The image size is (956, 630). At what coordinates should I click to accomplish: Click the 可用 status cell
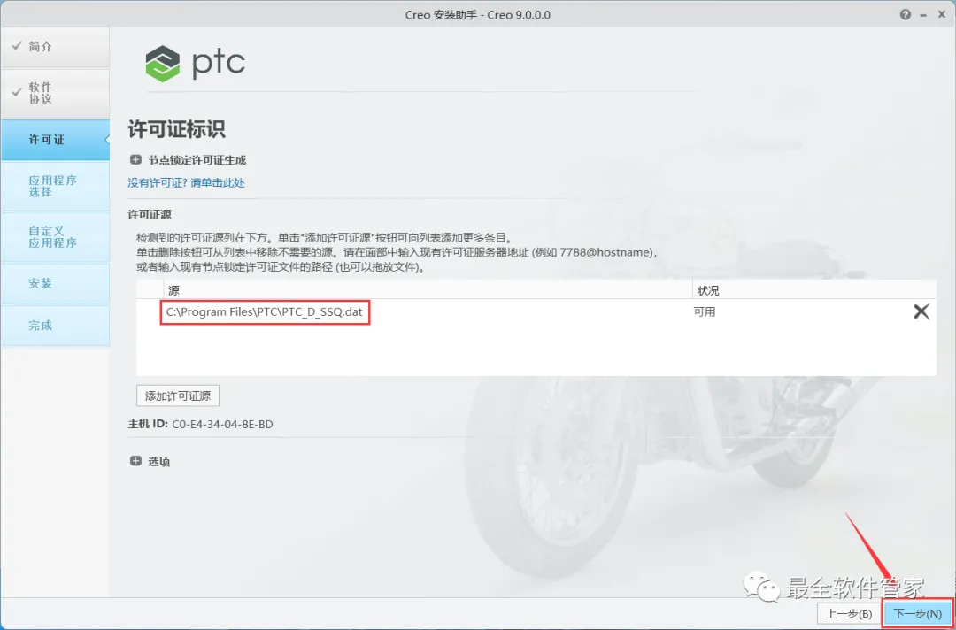click(x=705, y=312)
